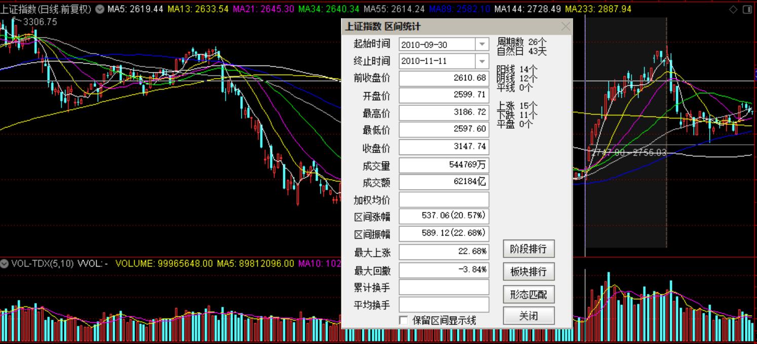Viewport: 757px width, 344px height.
Task: Click the 板块排行 button
Action: (x=528, y=272)
